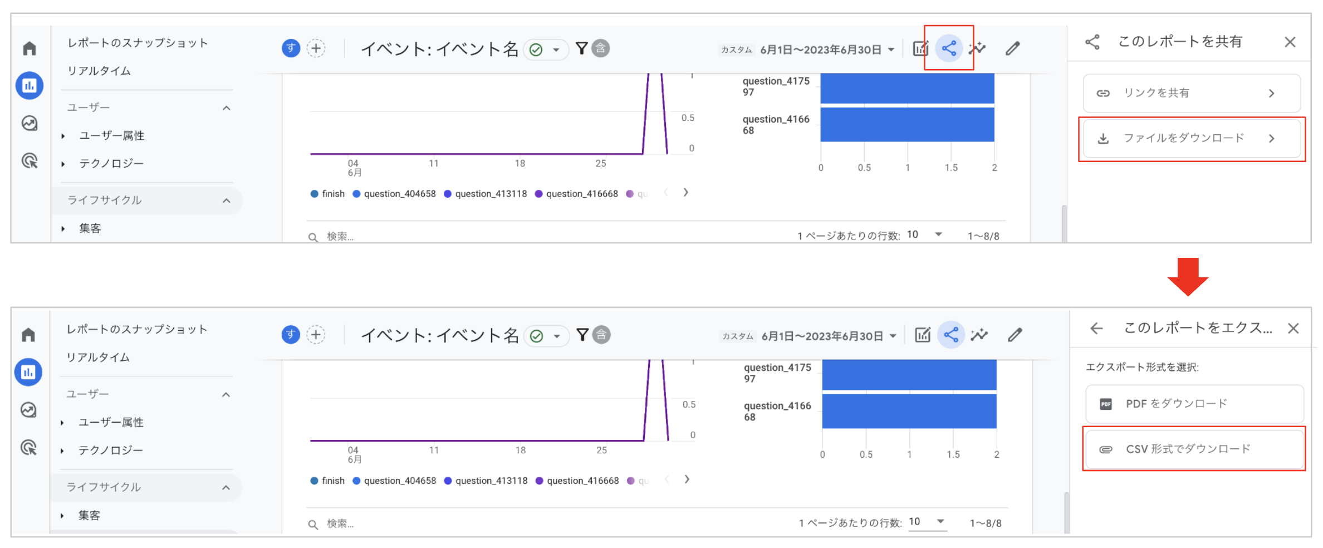Click chevron arrow on ファイルをダウンロード row
The image size is (1323, 548).
[x=1272, y=138]
